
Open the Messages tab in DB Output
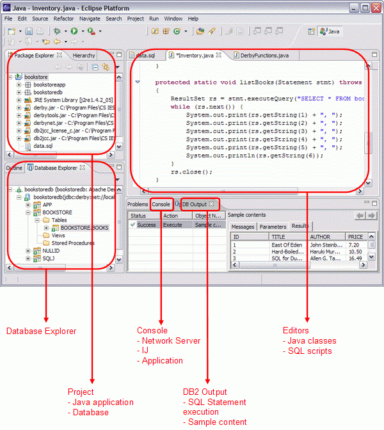tap(243, 227)
